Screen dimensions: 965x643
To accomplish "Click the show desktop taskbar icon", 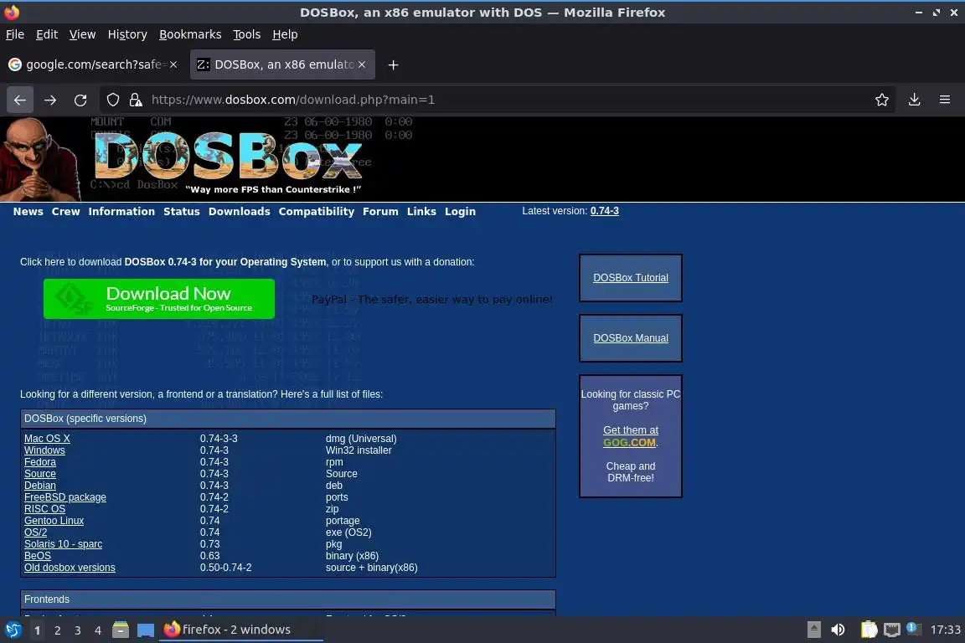I will (x=146, y=630).
